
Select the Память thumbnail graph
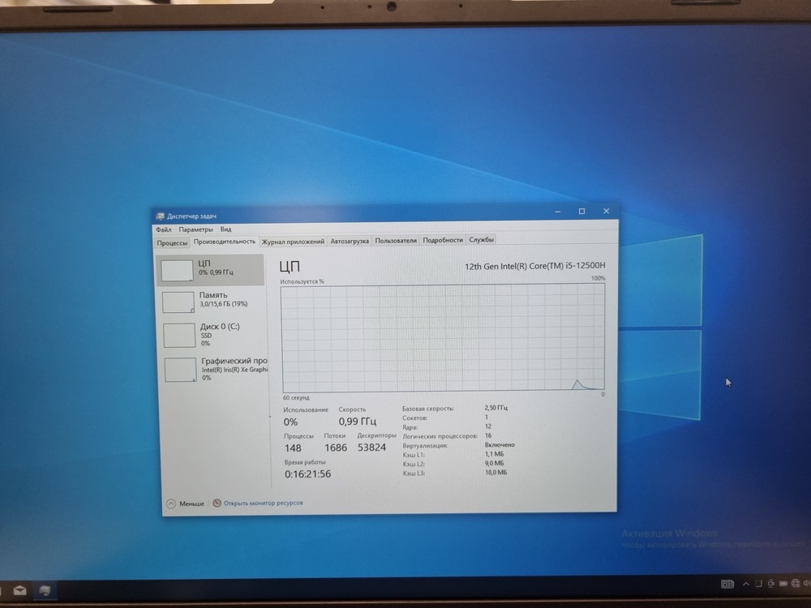click(178, 302)
